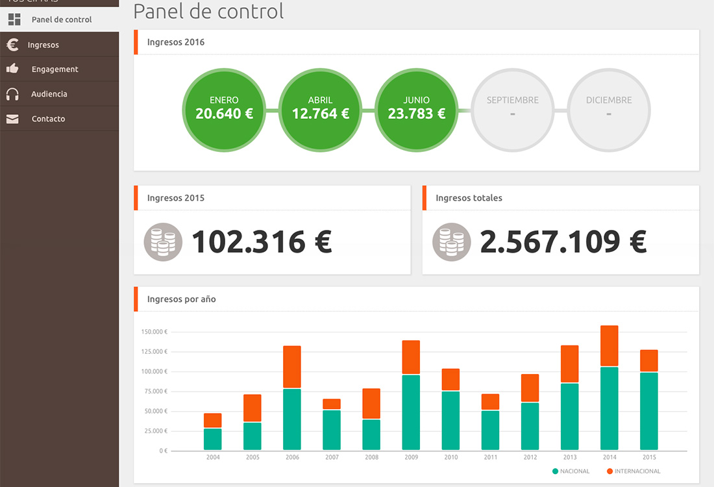
Task: Click the Junio 23.783 € circle
Action: 416,108
